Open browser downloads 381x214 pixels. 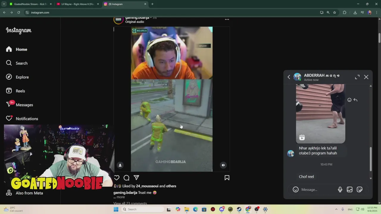pyautogui.click(x=355, y=12)
